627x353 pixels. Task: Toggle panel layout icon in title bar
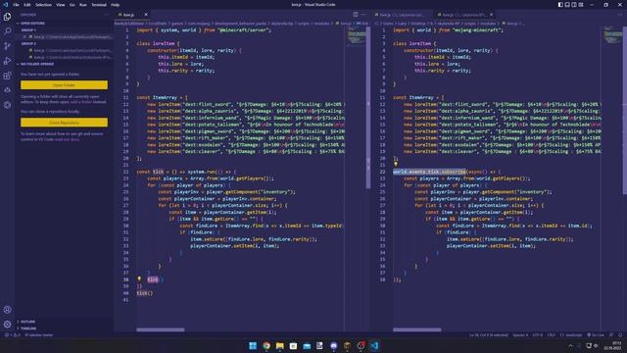coord(567,4)
